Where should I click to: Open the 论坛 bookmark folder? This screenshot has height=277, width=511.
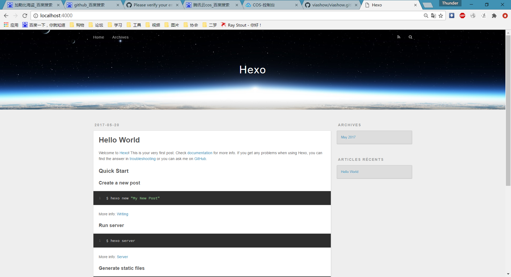(96, 25)
